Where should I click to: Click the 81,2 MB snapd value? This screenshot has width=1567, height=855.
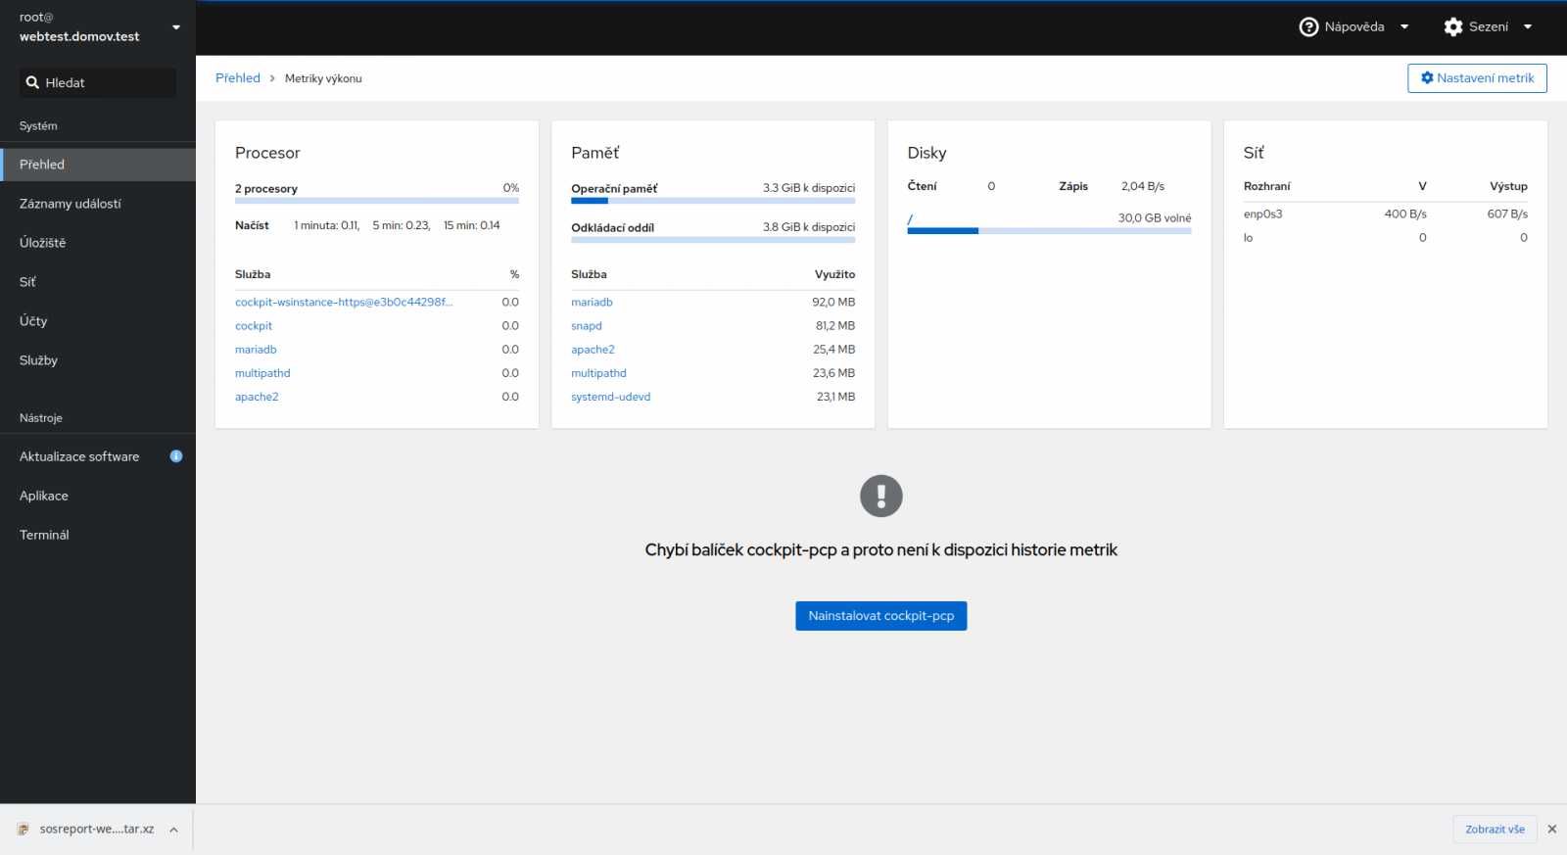pos(835,326)
